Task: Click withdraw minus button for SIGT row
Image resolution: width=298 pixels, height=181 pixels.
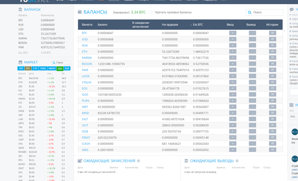Action: click(x=252, y=119)
